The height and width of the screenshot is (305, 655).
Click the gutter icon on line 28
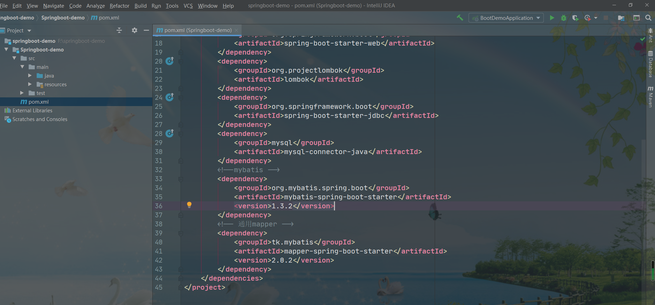coord(170,134)
